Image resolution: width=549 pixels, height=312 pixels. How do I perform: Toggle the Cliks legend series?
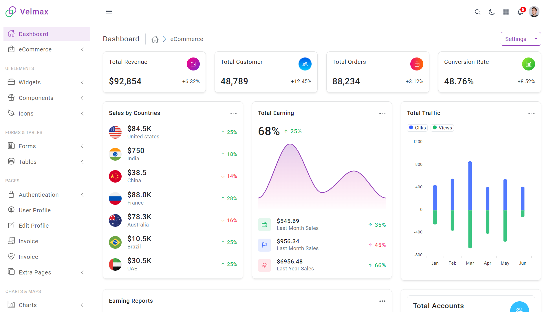(x=417, y=128)
